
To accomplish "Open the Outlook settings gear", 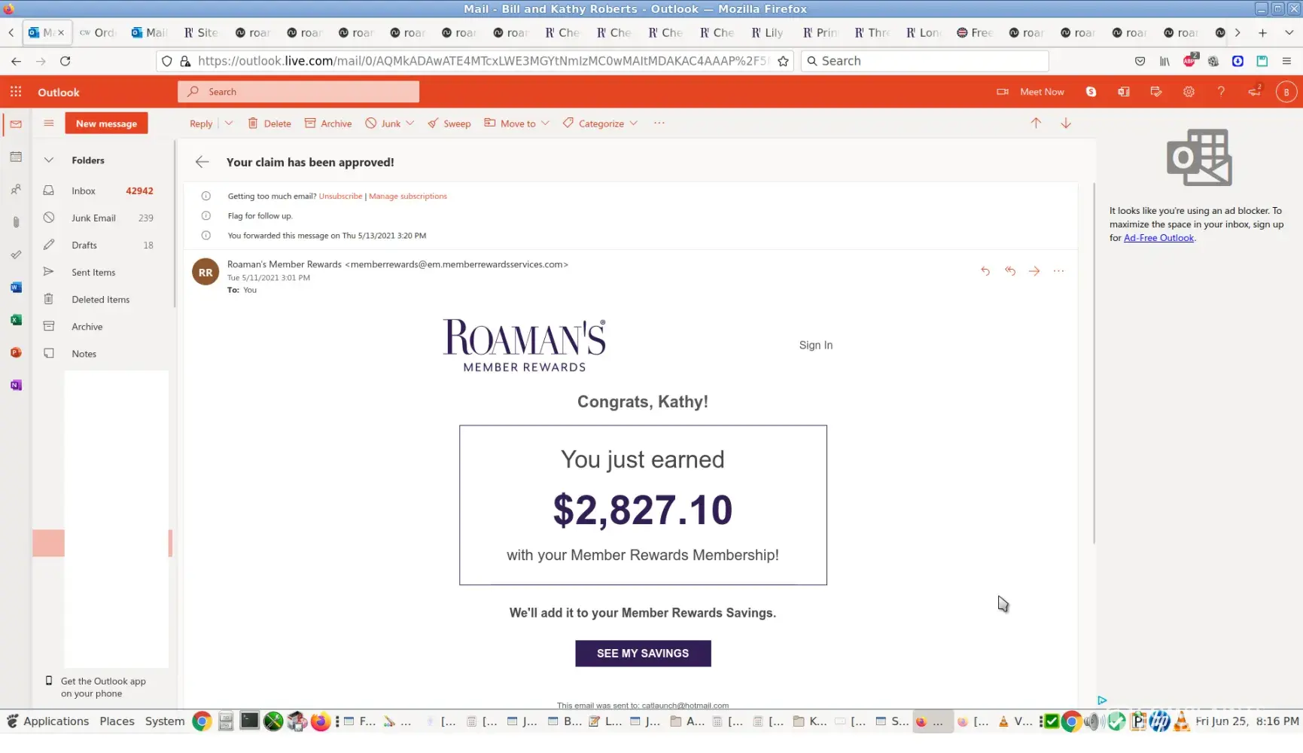I will pyautogui.click(x=1189, y=92).
